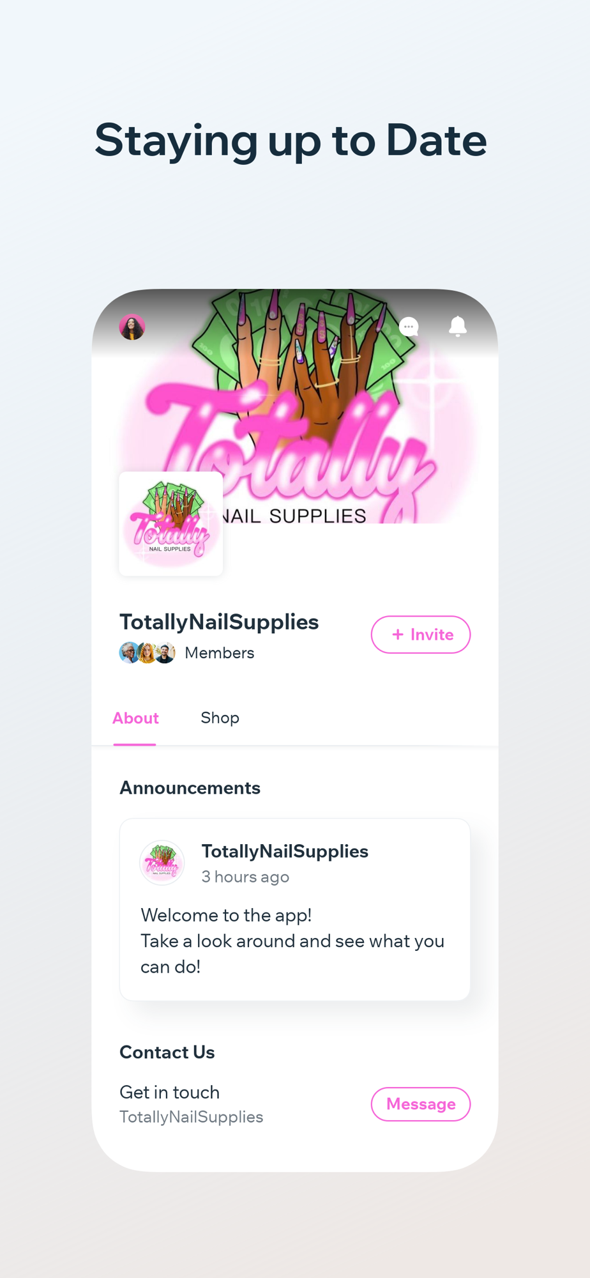Open the TotallyNailSupplies announcement author name

click(285, 851)
